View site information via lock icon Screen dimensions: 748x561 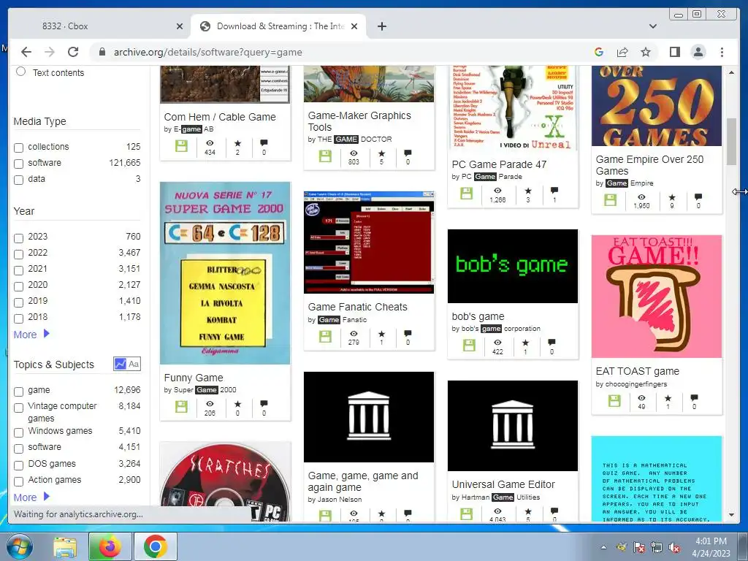[102, 52]
